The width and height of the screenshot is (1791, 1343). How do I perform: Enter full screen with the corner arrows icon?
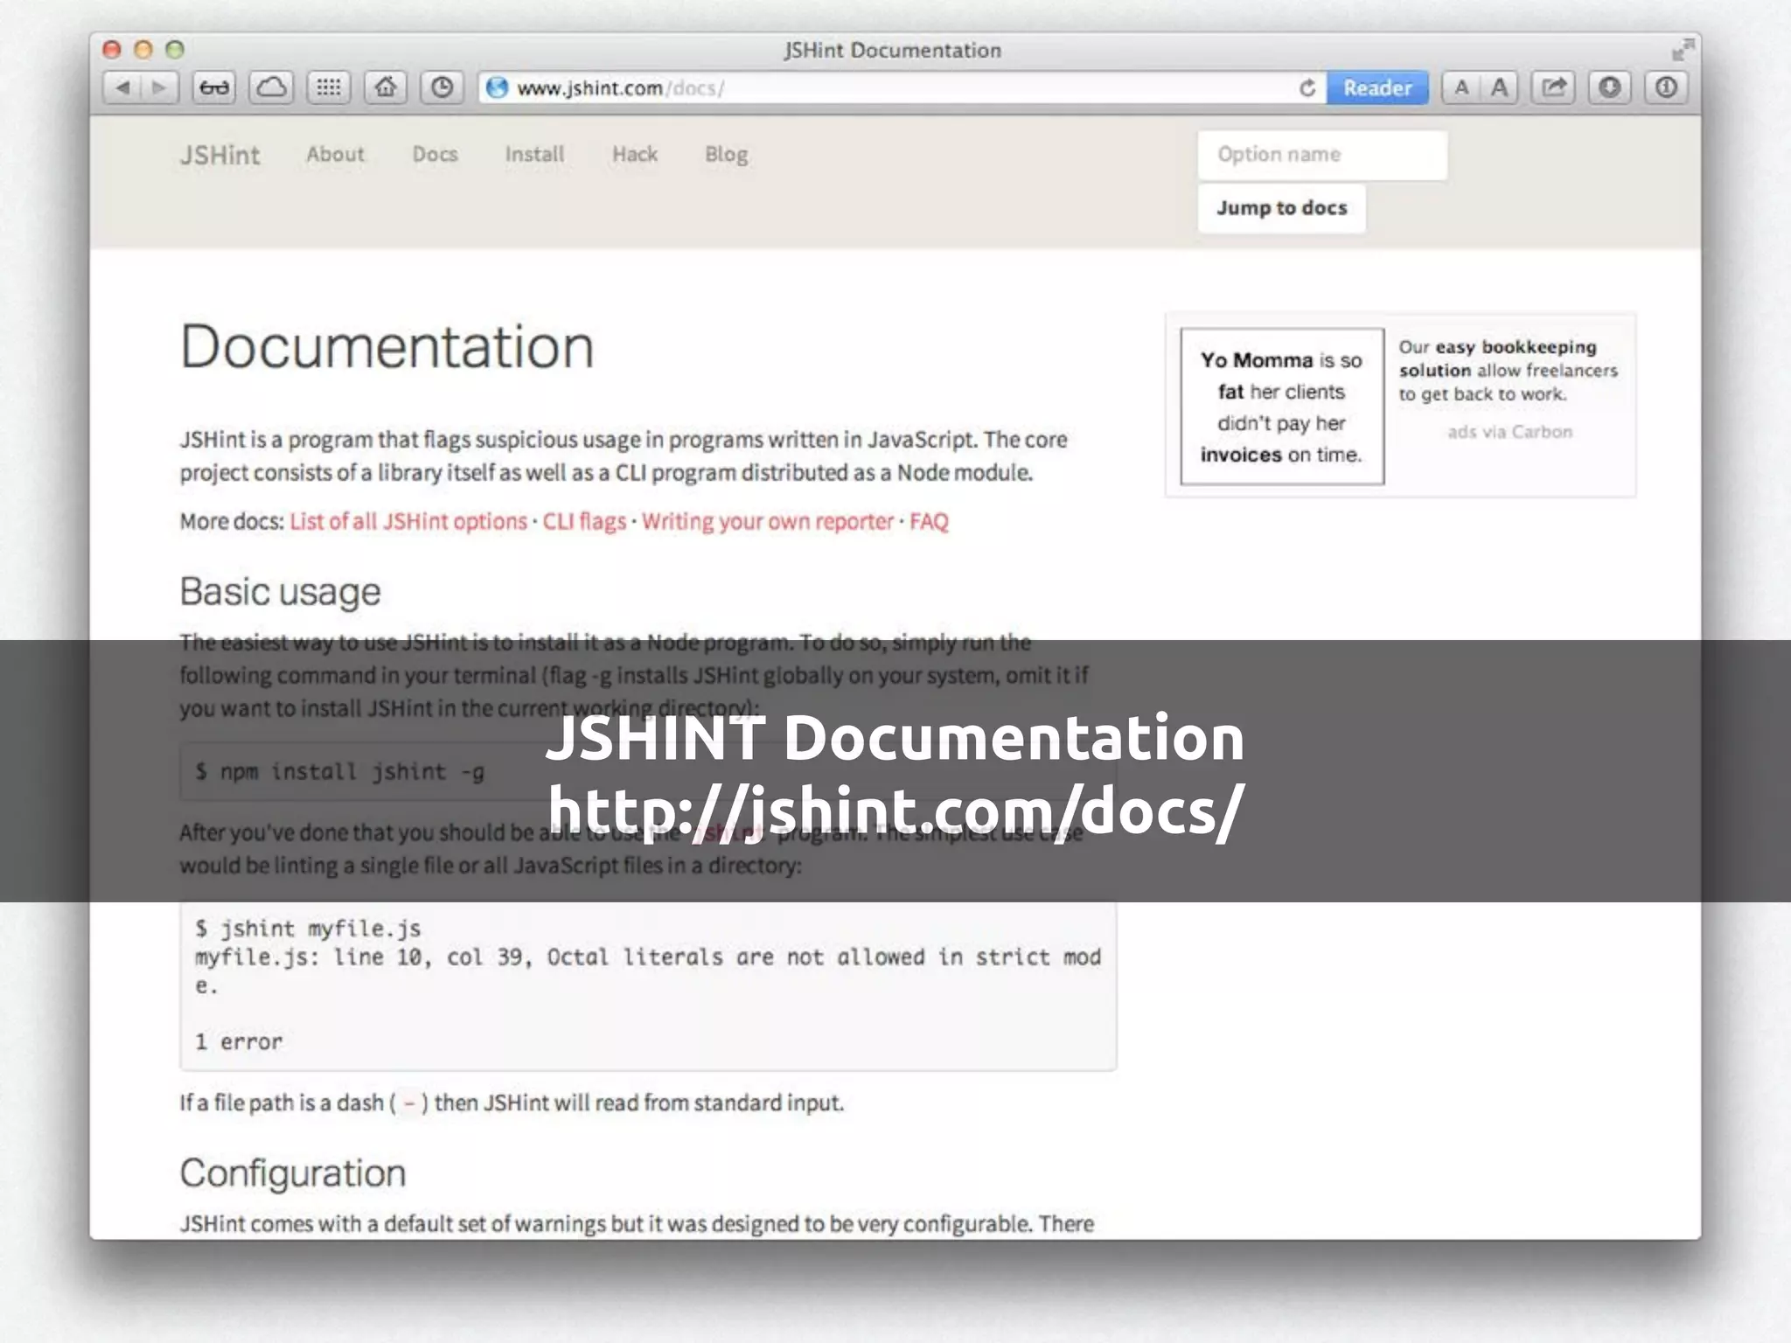1683,50
